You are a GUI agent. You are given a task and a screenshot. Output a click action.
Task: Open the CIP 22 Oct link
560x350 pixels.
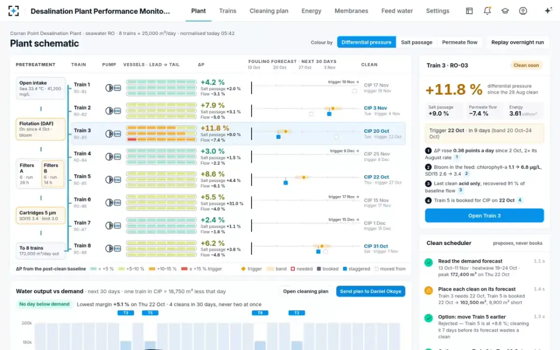(x=377, y=177)
